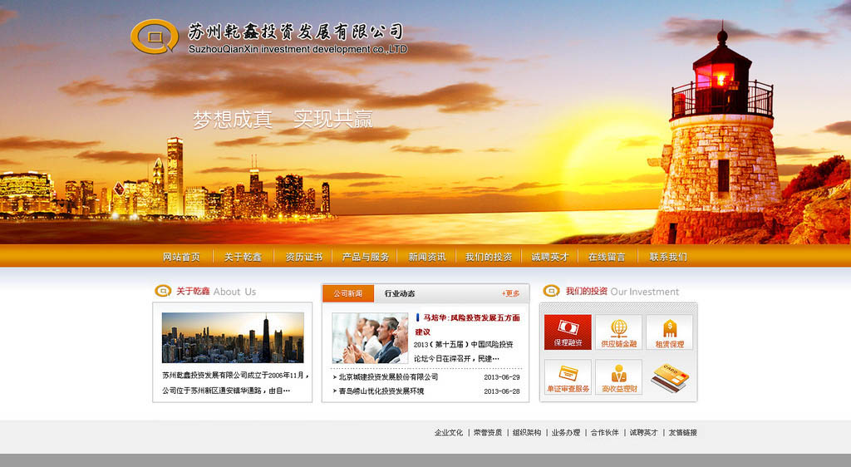This screenshot has height=467, width=851.
Task: Open 资历证书 navigation item
Action: coord(304,257)
